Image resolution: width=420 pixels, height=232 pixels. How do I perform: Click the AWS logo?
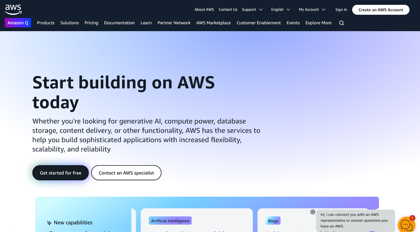[x=13, y=10]
